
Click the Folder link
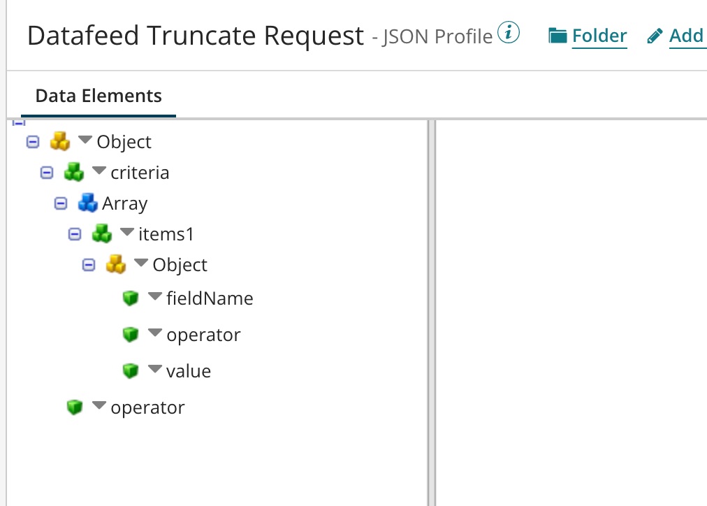click(598, 35)
